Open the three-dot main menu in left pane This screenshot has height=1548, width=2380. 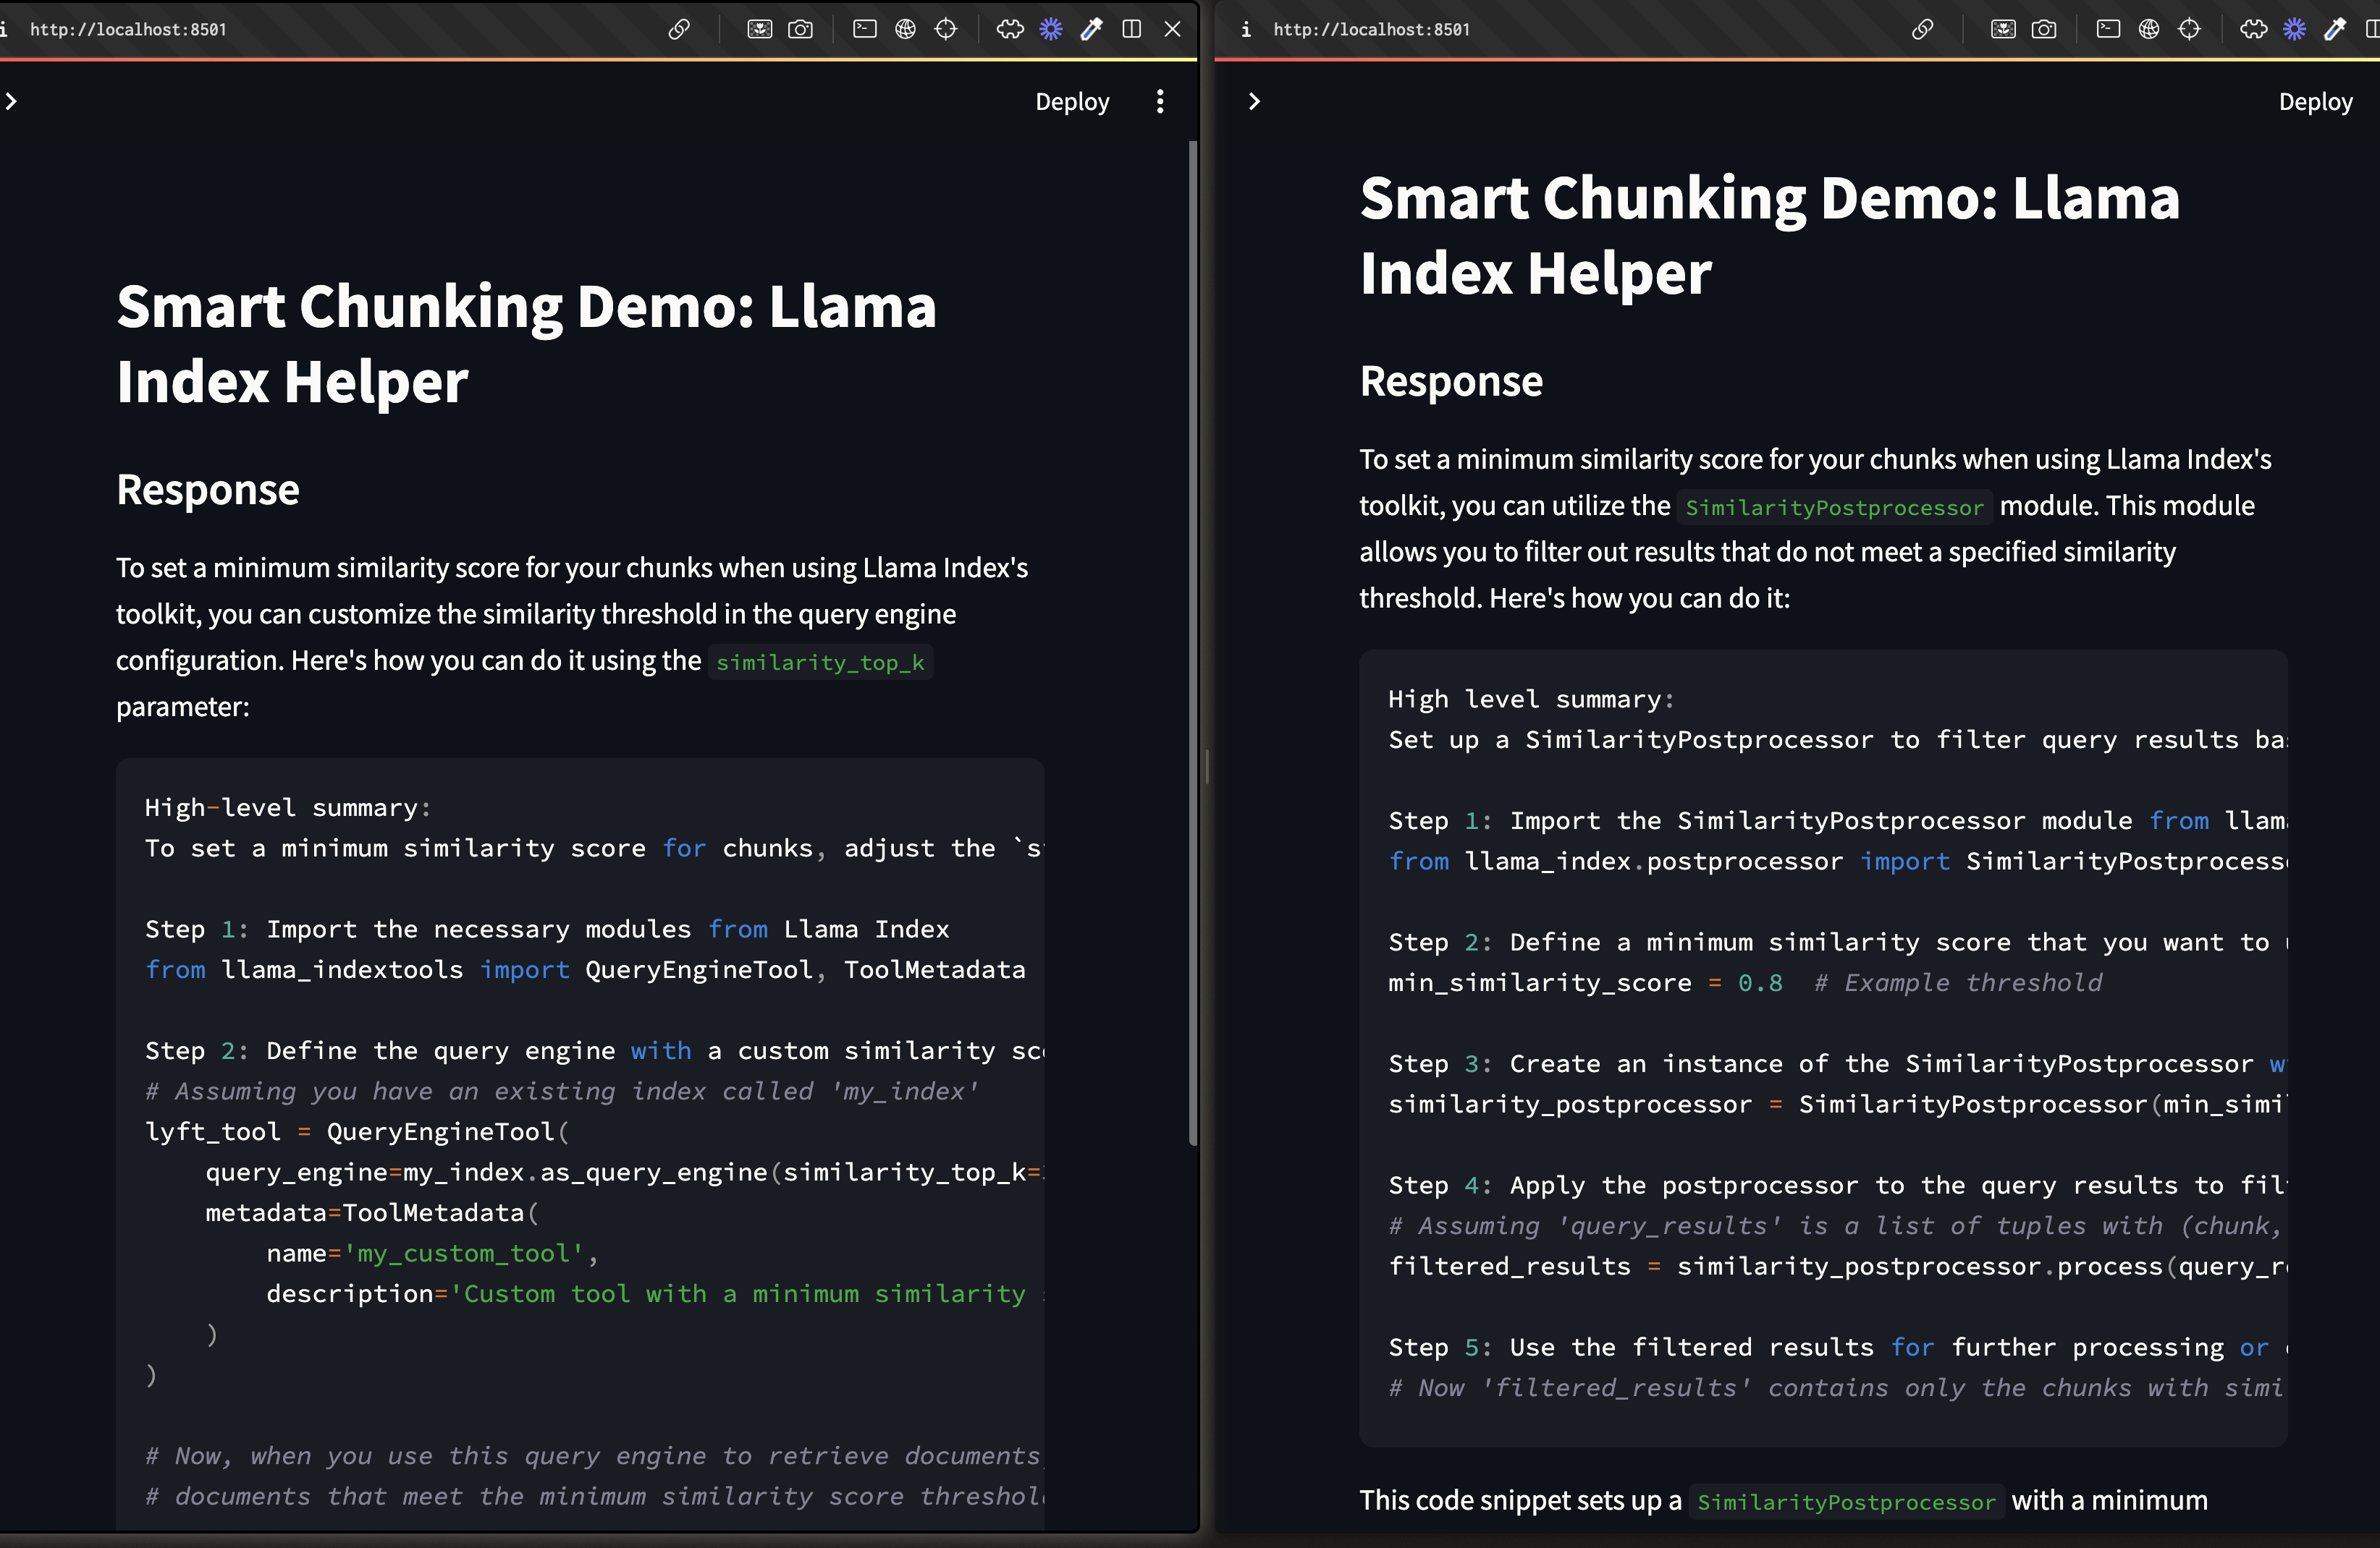coord(1160,101)
